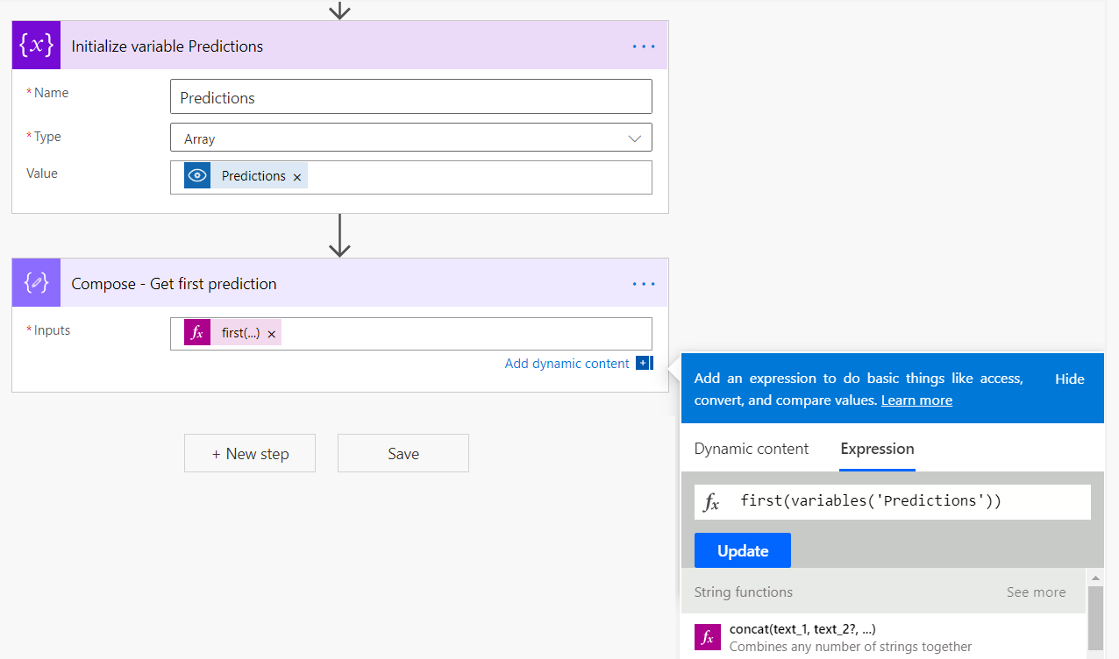Click the eye icon on Predictions token

(x=197, y=175)
